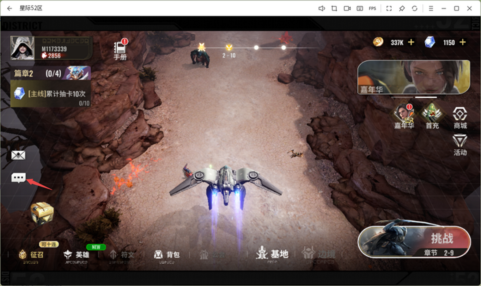Click blue diamond currency icon
481x286 pixels.
coord(429,42)
